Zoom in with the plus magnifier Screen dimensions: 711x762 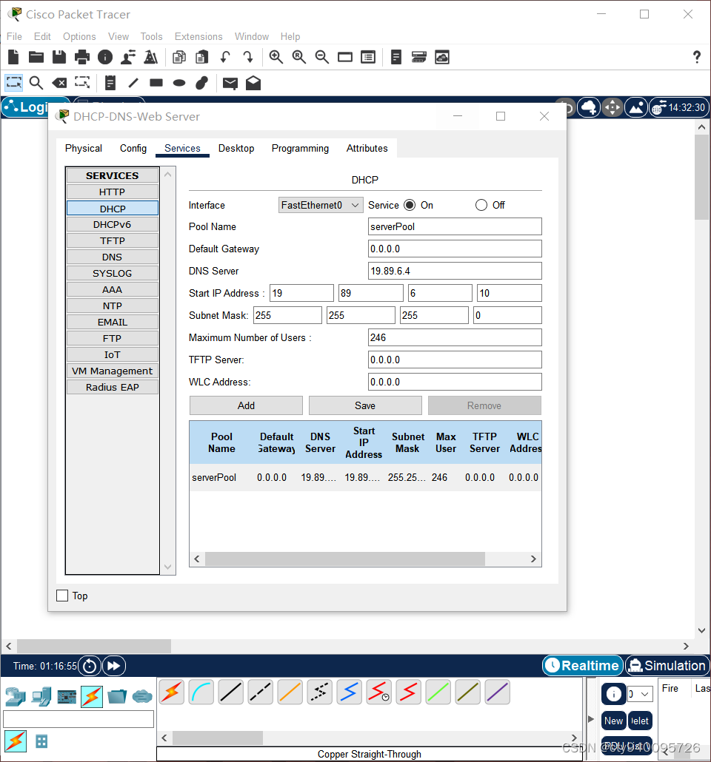pyautogui.click(x=276, y=58)
